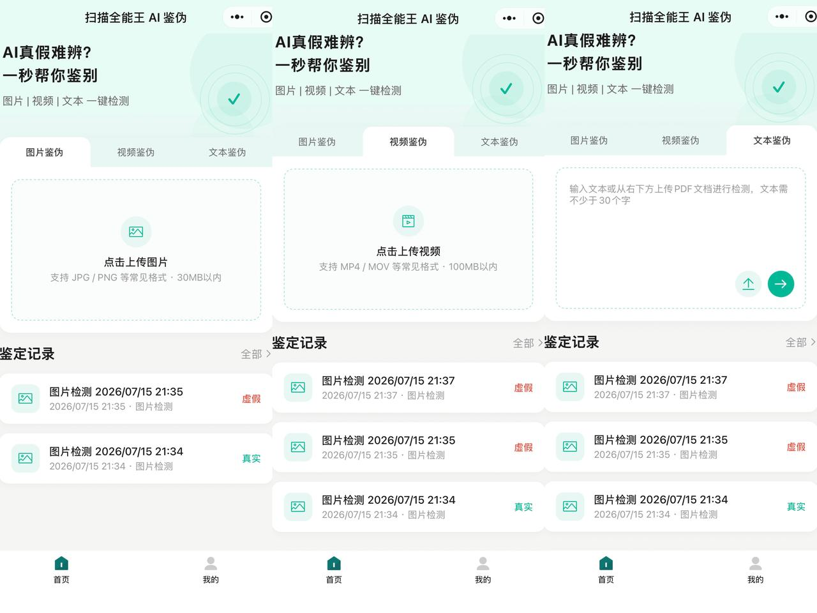This screenshot has height=613, width=817.
Task: Click 真实 label on right screen's 21:34 record
Action: coord(796,506)
